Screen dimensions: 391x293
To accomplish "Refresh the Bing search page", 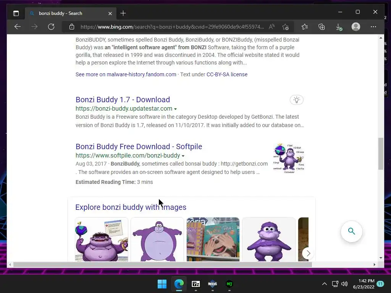I will click(x=51, y=27).
